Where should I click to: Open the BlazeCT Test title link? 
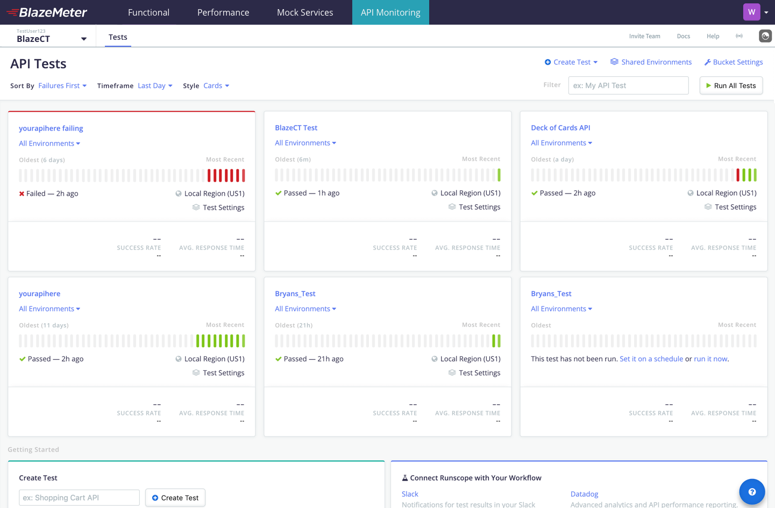coord(296,128)
